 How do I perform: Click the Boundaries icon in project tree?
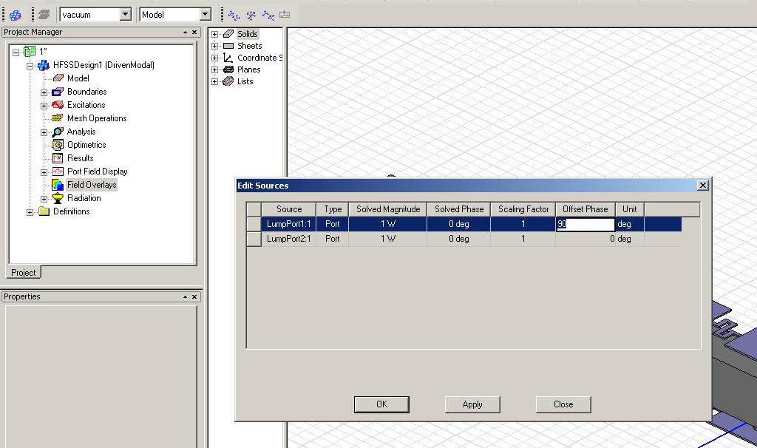[x=58, y=91]
